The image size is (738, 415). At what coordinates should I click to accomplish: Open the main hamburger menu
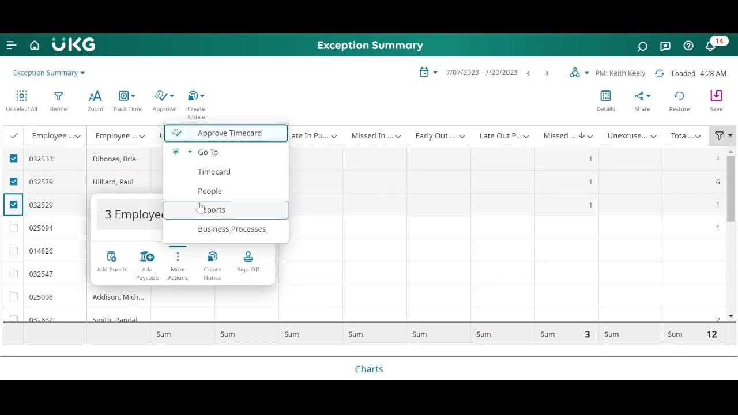12,46
